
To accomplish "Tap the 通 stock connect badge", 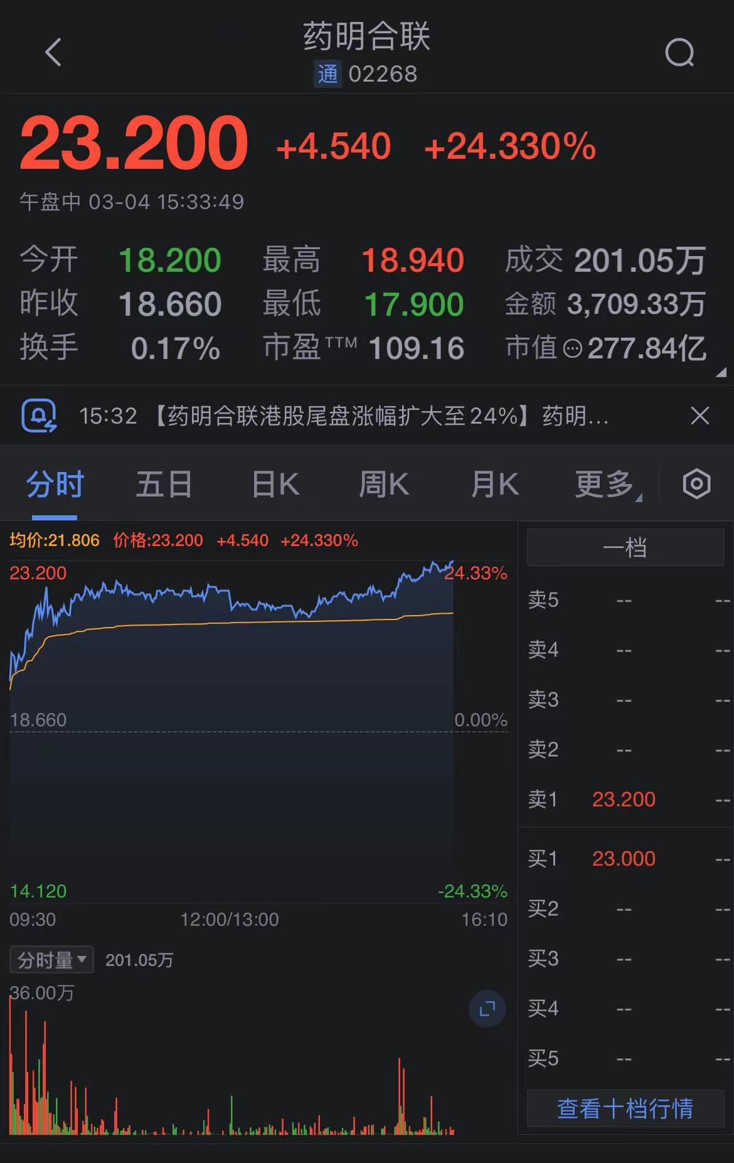I will click(327, 74).
